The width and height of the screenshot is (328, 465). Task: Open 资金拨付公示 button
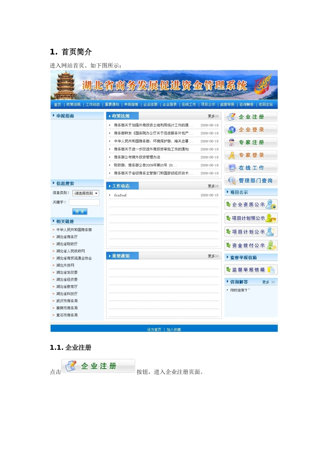(x=251, y=245)
